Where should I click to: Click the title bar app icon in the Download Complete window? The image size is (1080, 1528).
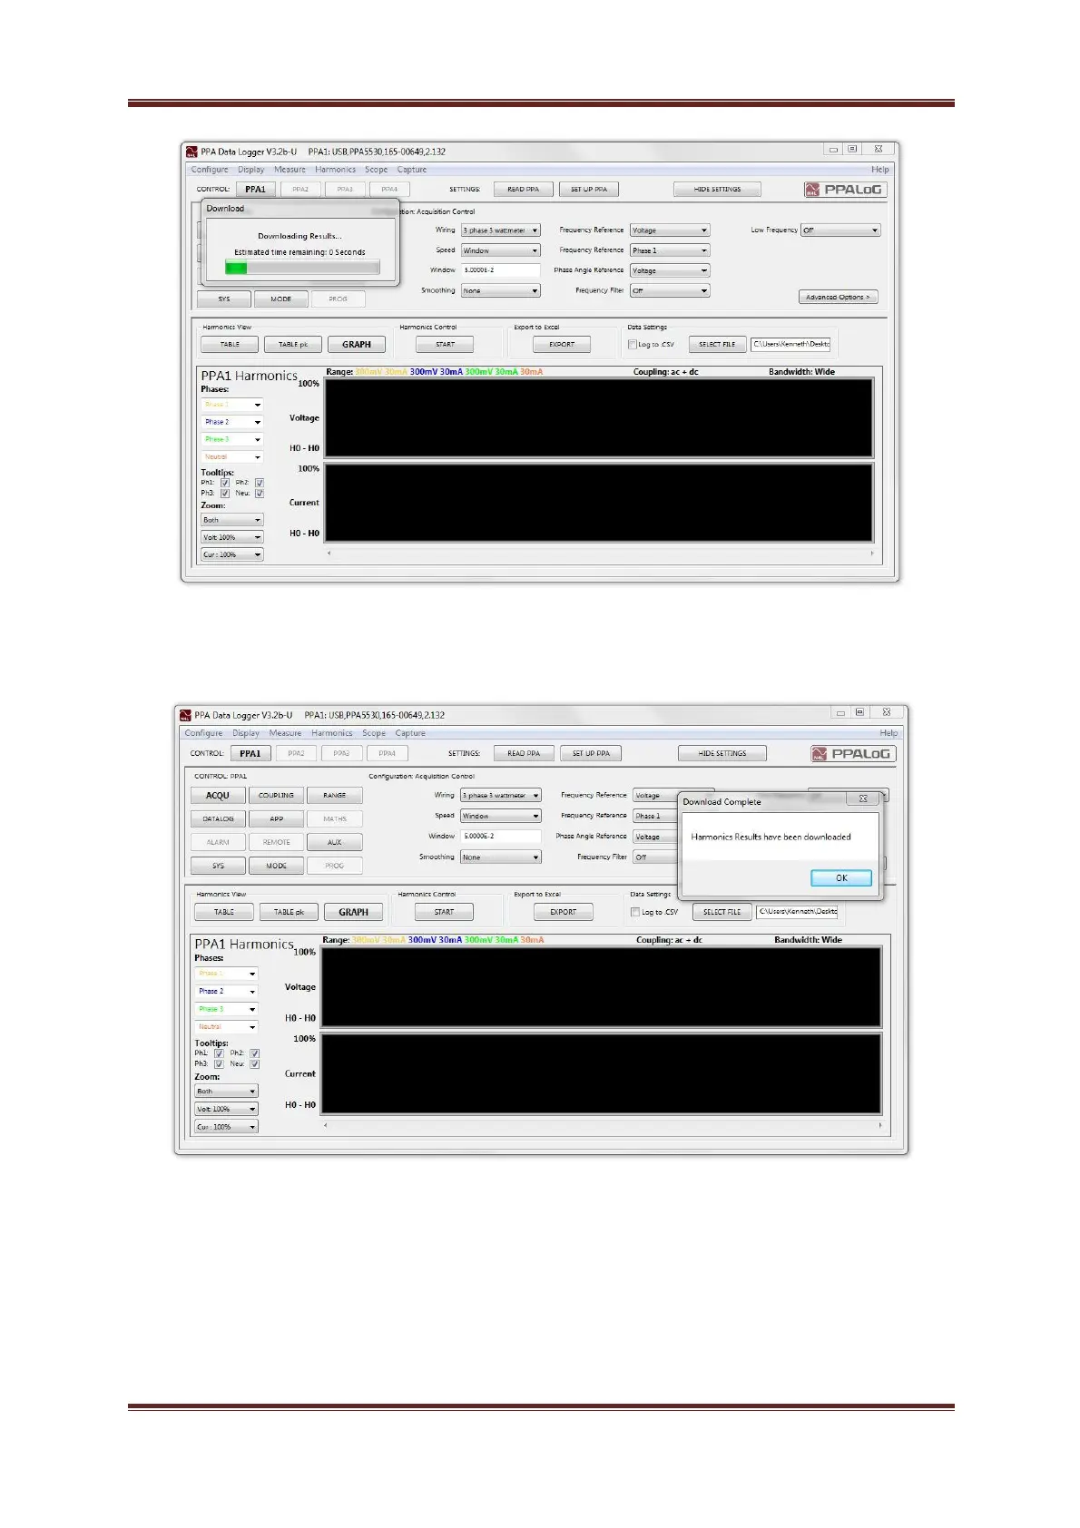click(x=186, y=715)
